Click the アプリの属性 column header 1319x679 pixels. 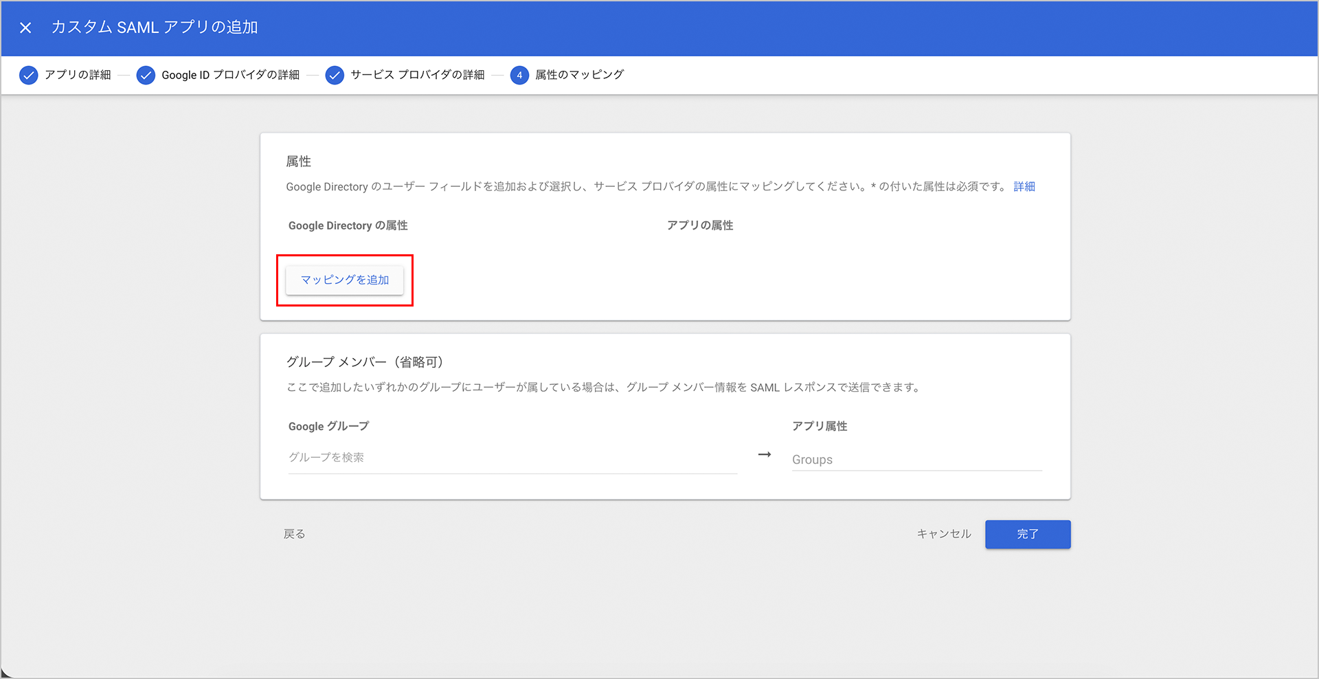click(699, 225)
